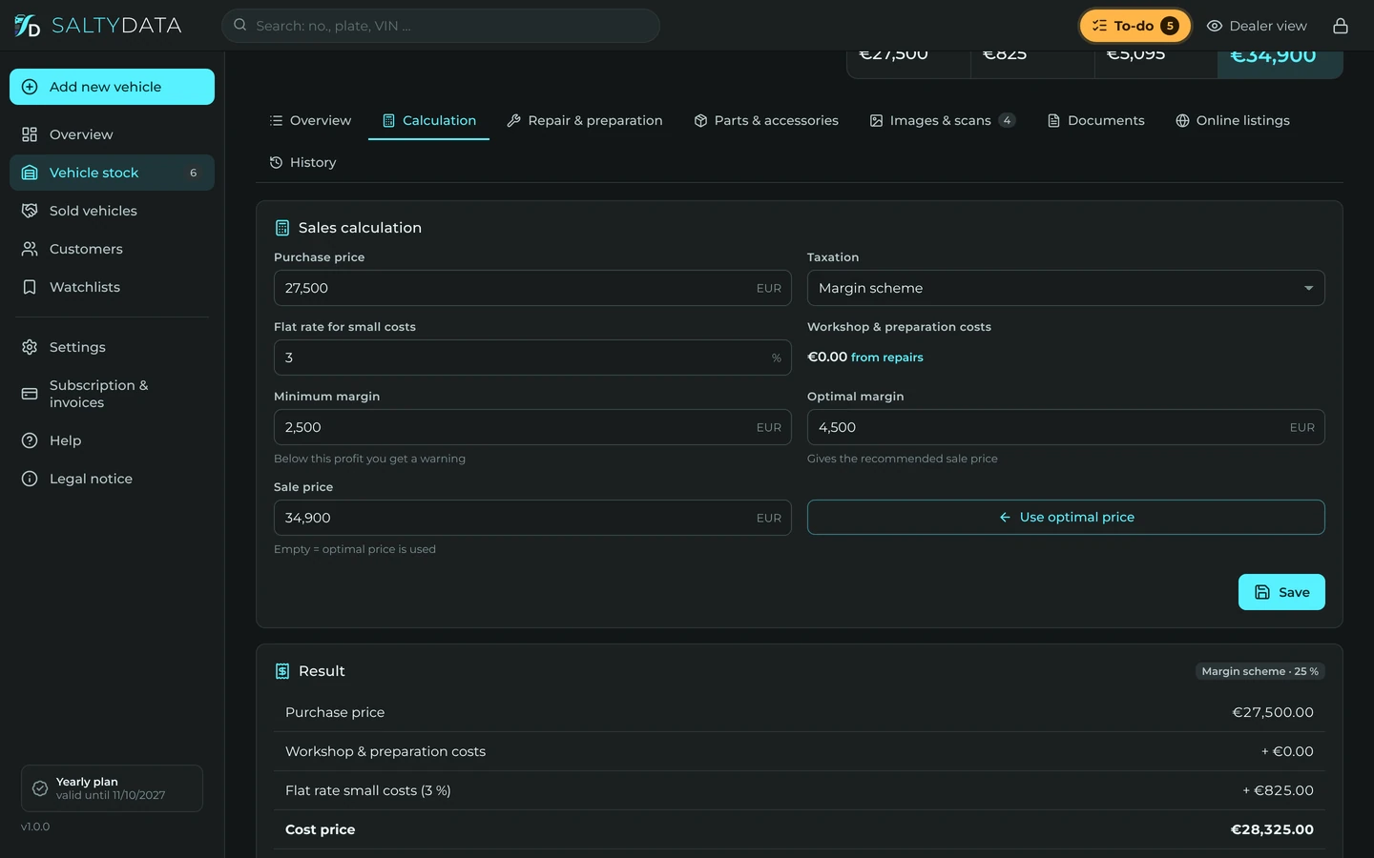Click the Overview grid icon in sidebar
1374x858 pixels.
(x=30, y=134)
